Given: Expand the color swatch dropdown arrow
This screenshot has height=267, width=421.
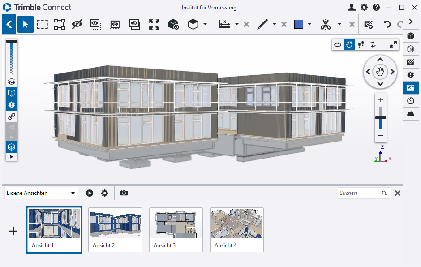Looking at the screenshot, I should point(309,24).
